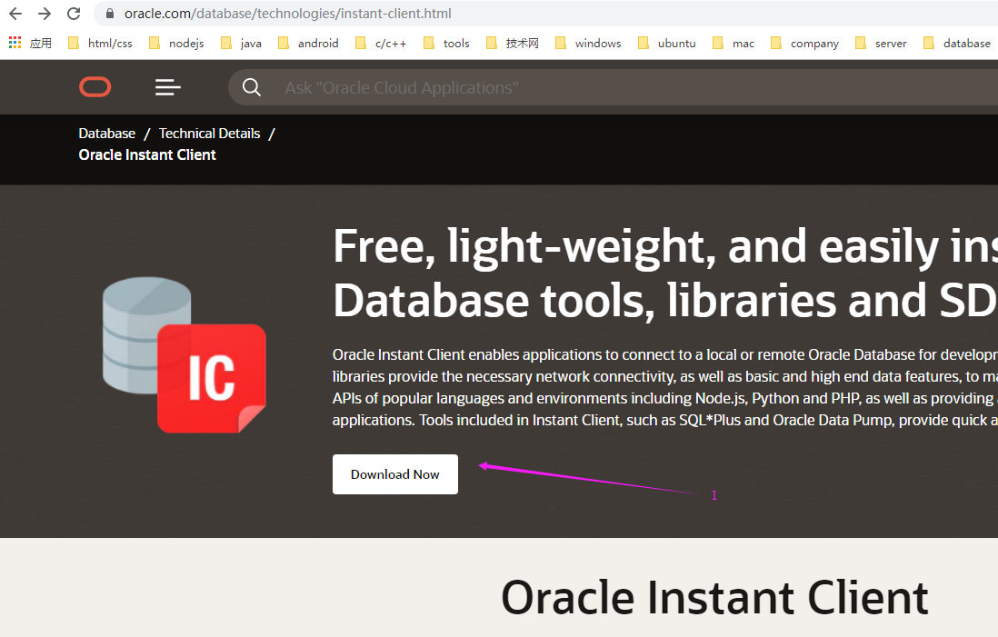
Task: Click the search magnifier icon
Action: pos(252,87)
